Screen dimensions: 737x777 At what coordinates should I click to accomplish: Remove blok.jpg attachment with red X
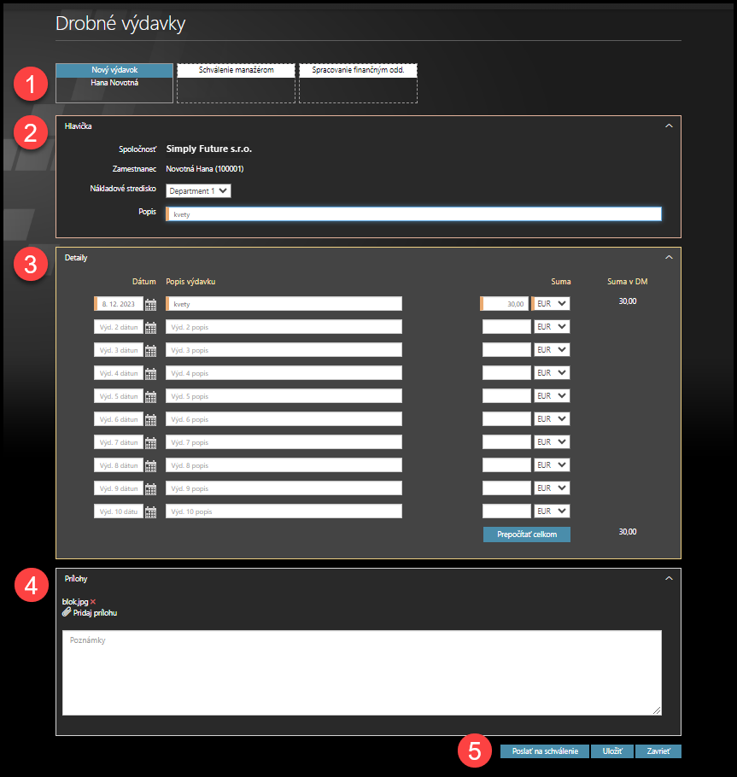click(91, 602)
